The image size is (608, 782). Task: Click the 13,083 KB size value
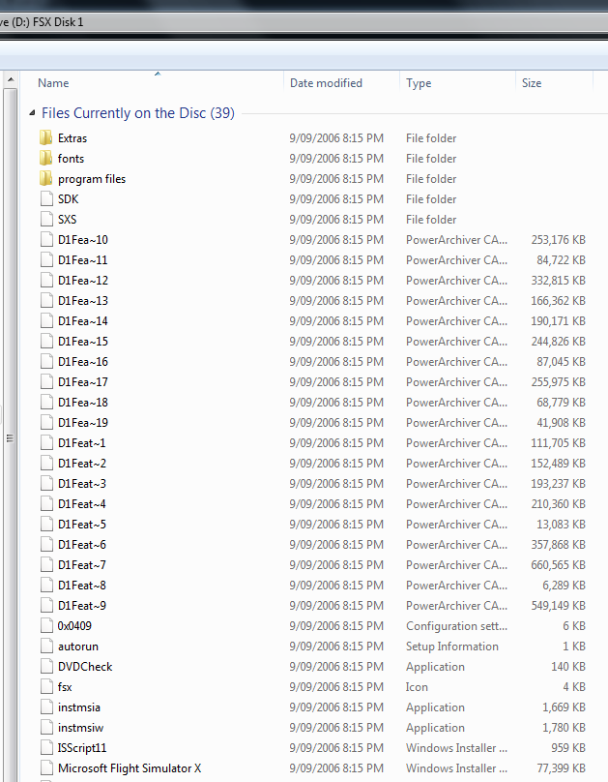561,525
